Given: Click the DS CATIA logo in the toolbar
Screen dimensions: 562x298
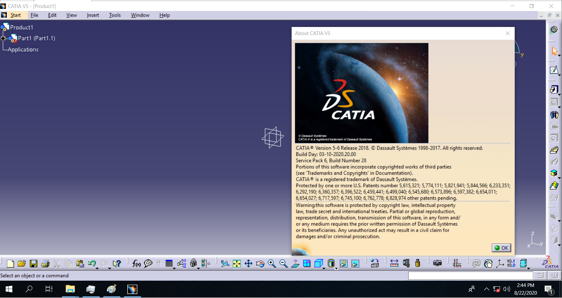Looking at the screenshot, I should 550,263.
